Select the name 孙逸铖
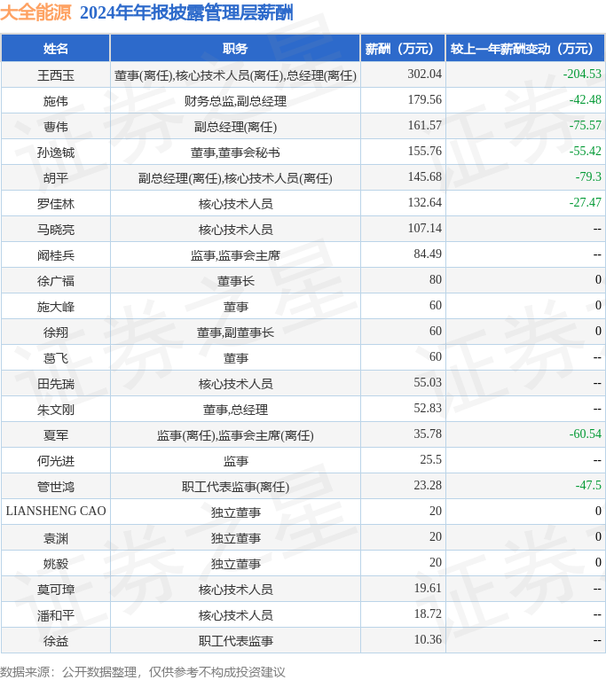 tap(56, 152)
